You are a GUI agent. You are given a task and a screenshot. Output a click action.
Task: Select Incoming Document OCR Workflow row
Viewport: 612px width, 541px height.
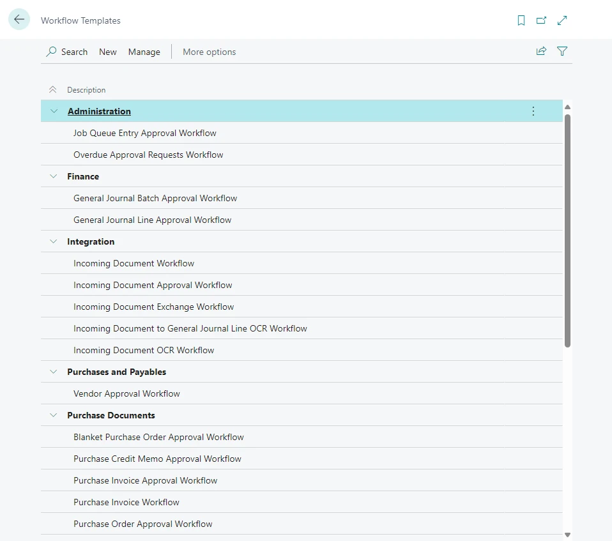click(144, 350)
